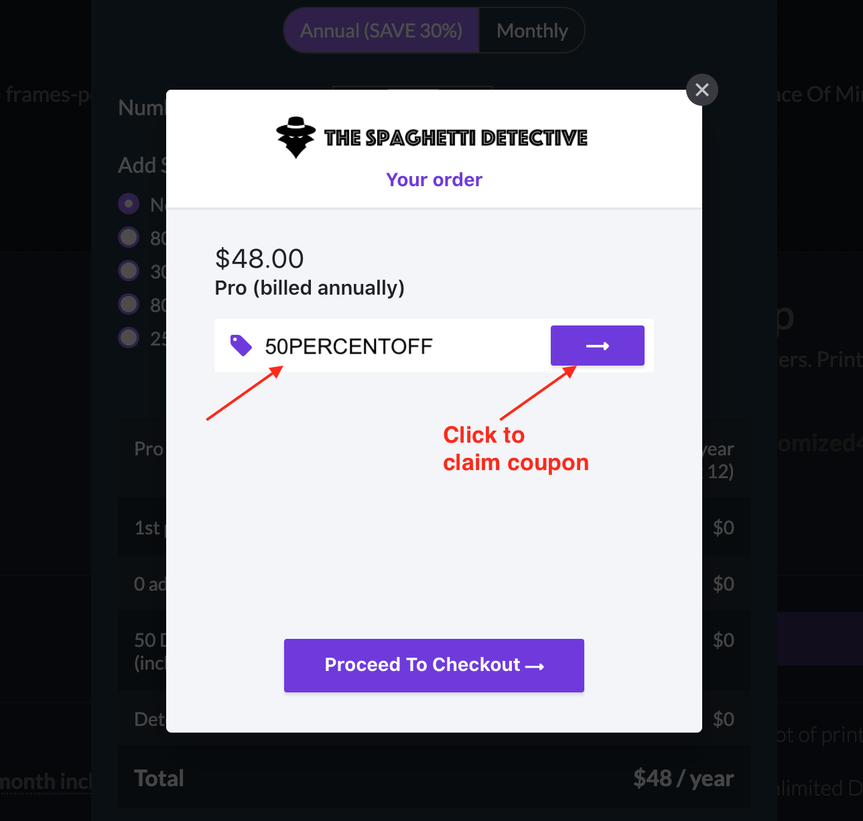Click The Spaghetti Detective title text
863x821 pixels.
pos(456,138)
